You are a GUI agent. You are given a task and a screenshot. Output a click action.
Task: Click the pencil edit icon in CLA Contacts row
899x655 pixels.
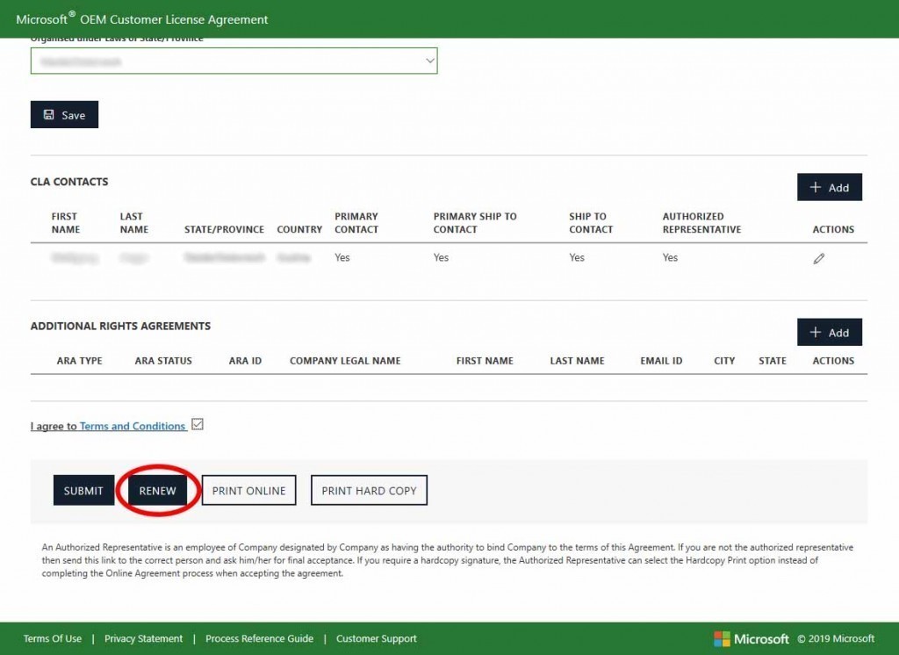pos(819,259)
